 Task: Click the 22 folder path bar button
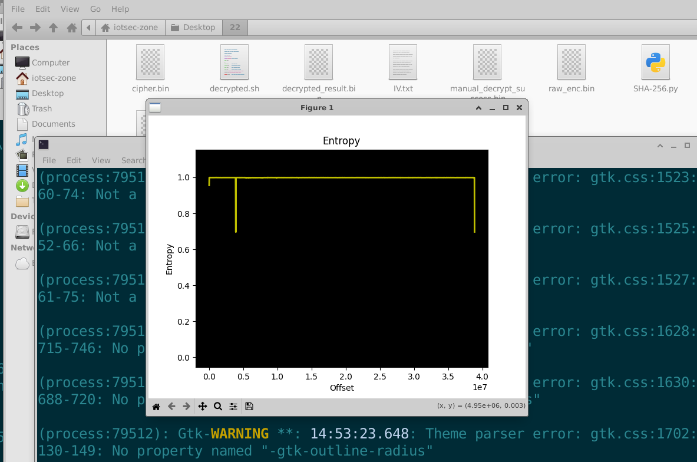[234, 28]
